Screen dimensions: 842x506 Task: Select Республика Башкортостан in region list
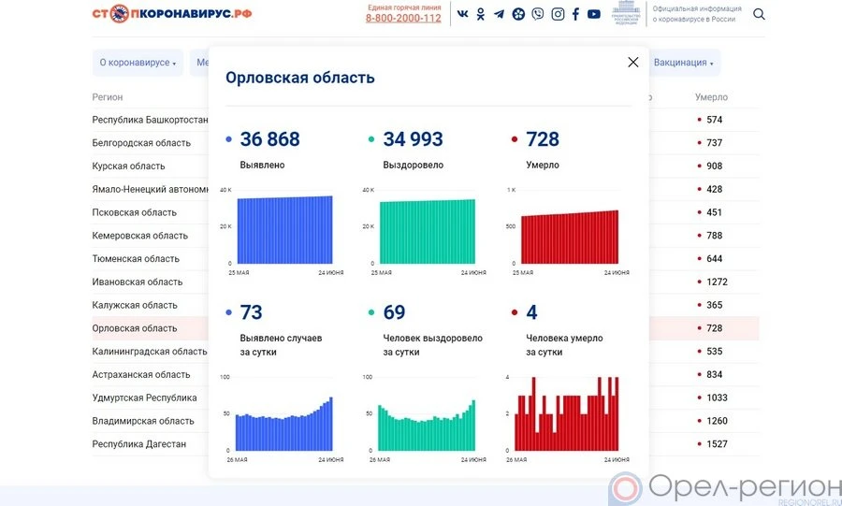click(x=150, y=120)
